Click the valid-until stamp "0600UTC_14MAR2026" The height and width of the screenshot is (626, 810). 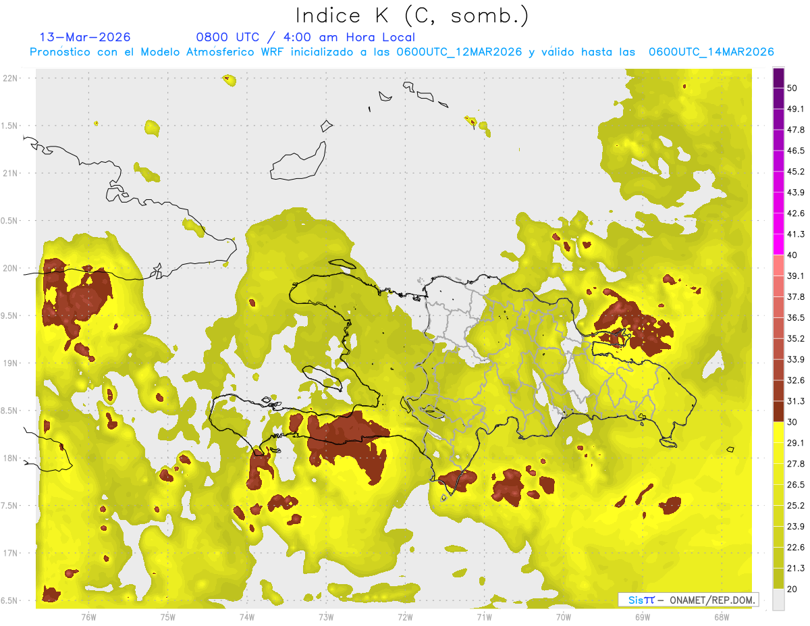[x=711, y=52]
